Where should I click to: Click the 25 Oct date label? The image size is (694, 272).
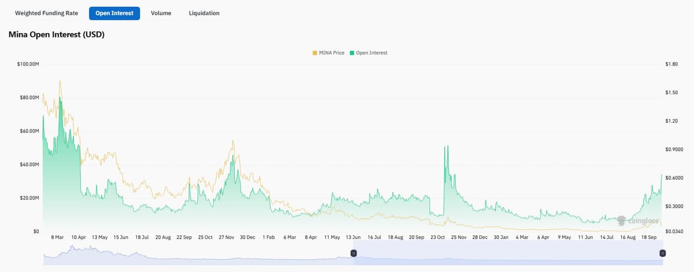pos(205,237)
